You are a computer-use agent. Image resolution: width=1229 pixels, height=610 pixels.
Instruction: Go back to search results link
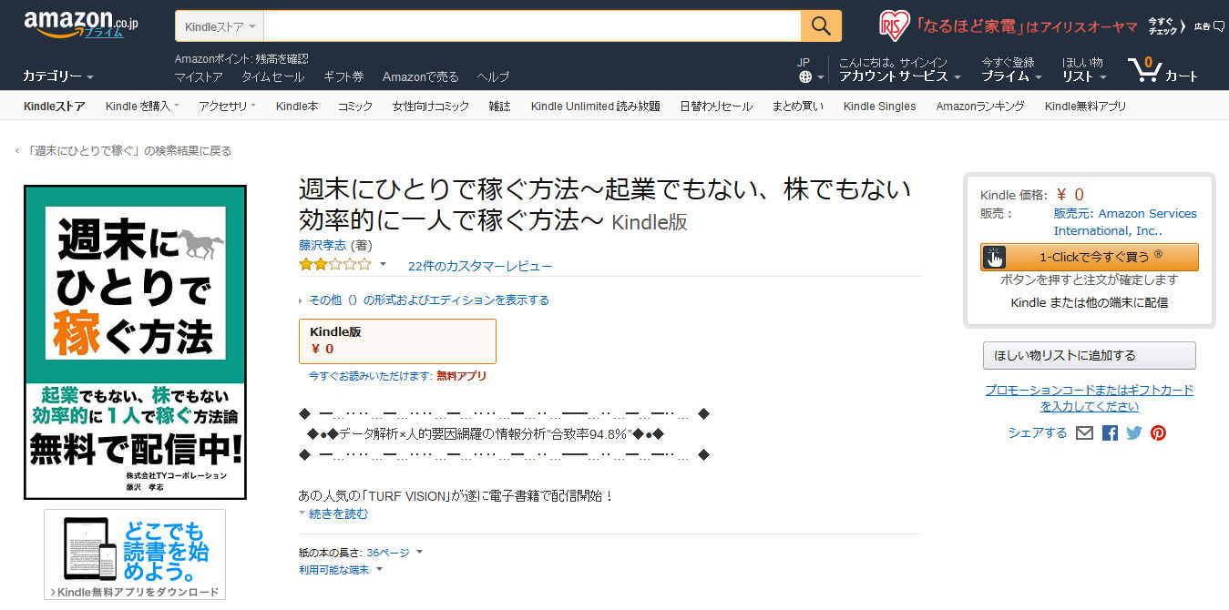tap(128, 150)
